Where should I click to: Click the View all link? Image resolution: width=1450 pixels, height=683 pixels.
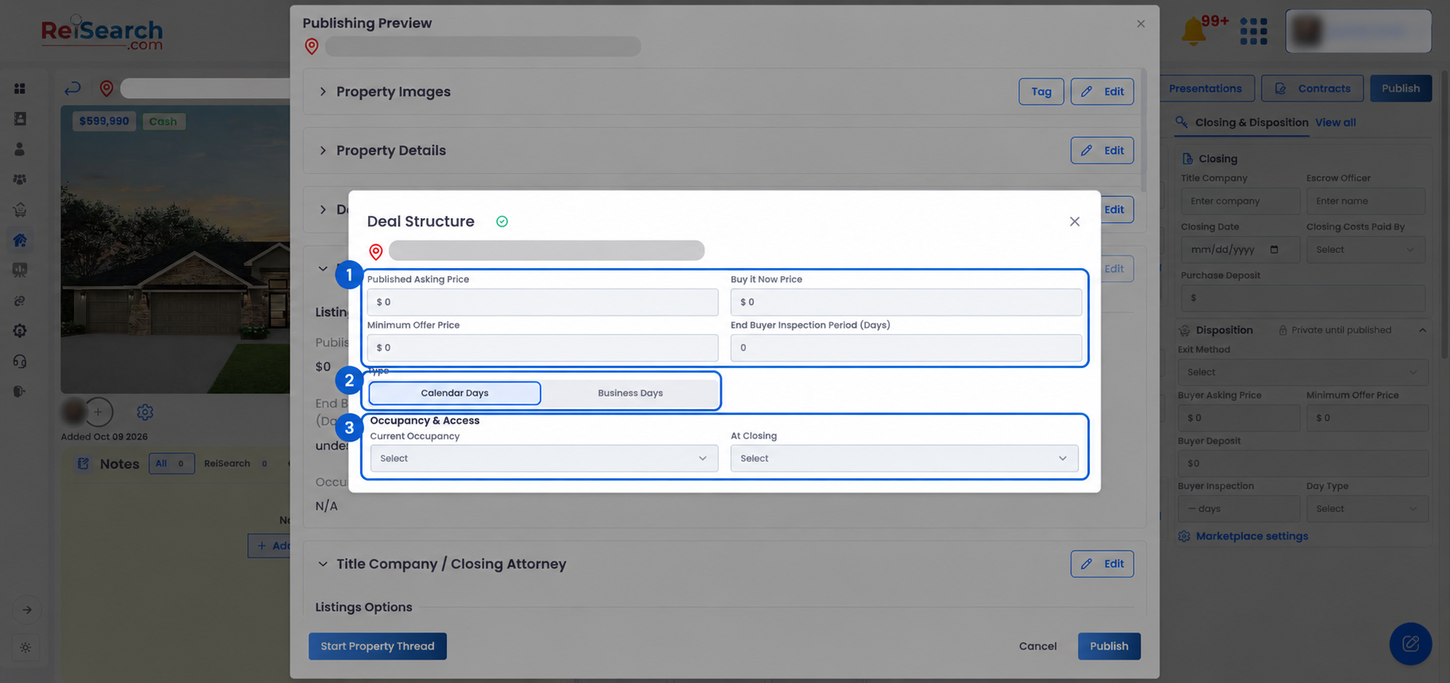[x=1336, y=122]
